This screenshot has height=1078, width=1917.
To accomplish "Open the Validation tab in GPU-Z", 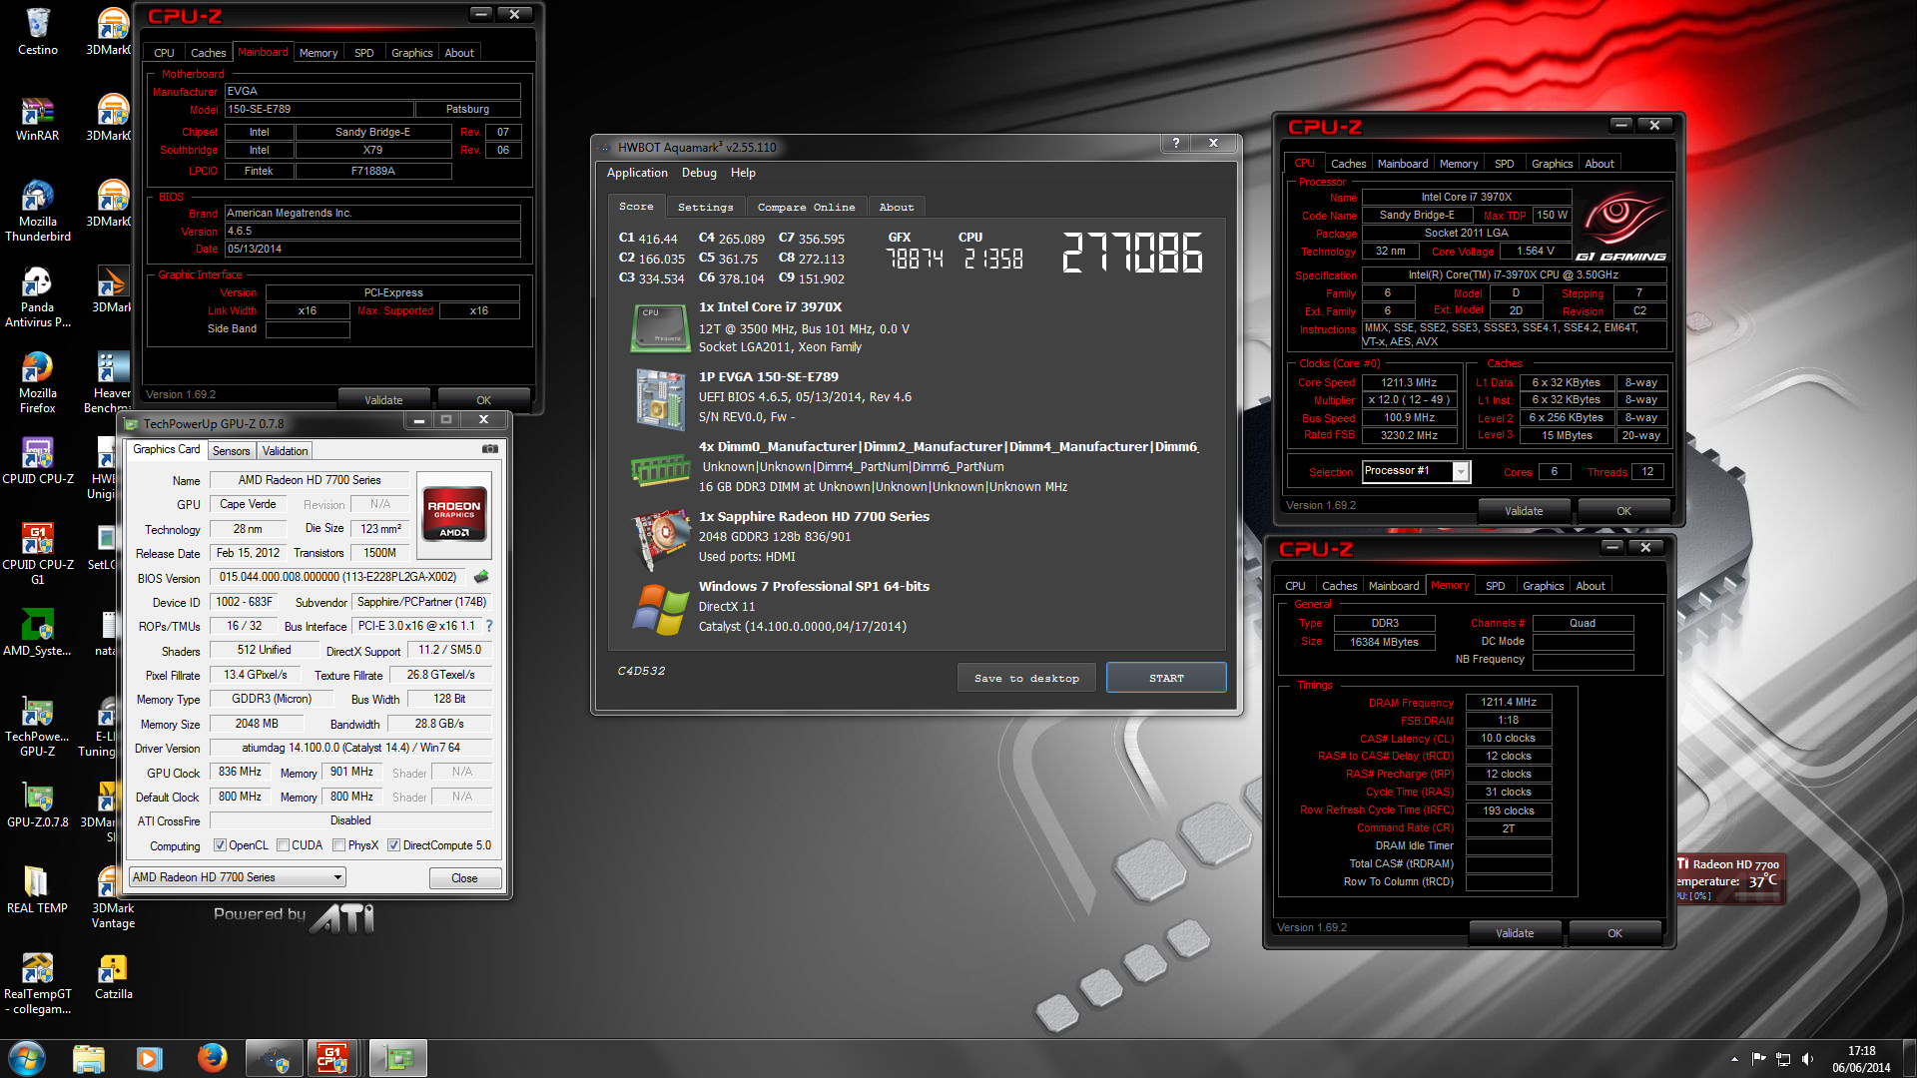I will pyautogui.click(x=285, y=451).
